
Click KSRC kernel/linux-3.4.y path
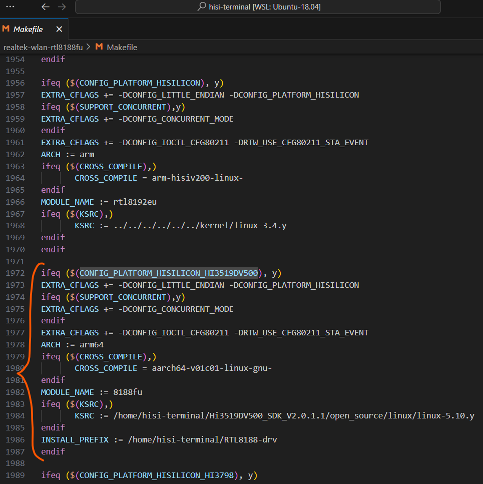(x=200, y=226)
